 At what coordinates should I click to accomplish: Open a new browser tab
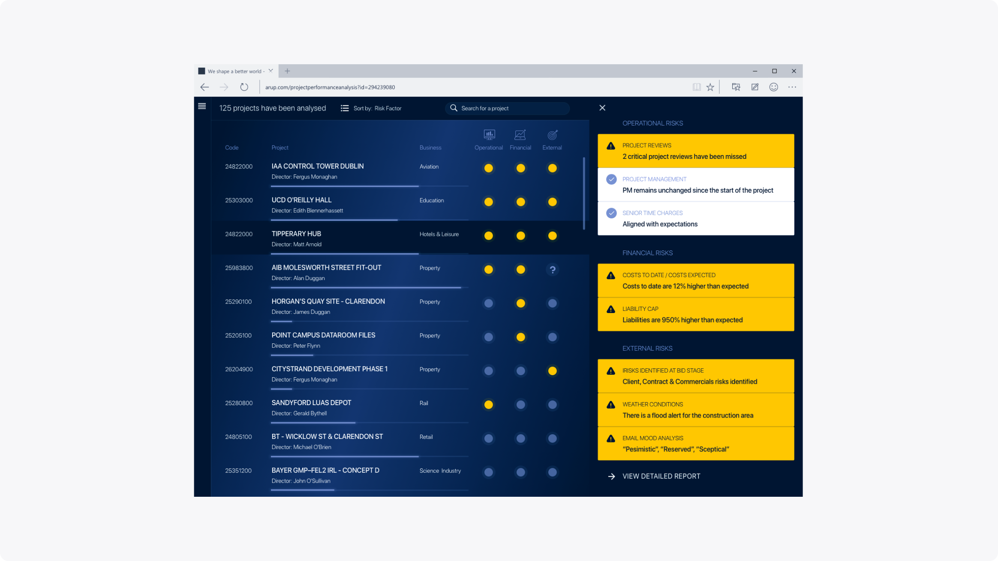[287, 71]
